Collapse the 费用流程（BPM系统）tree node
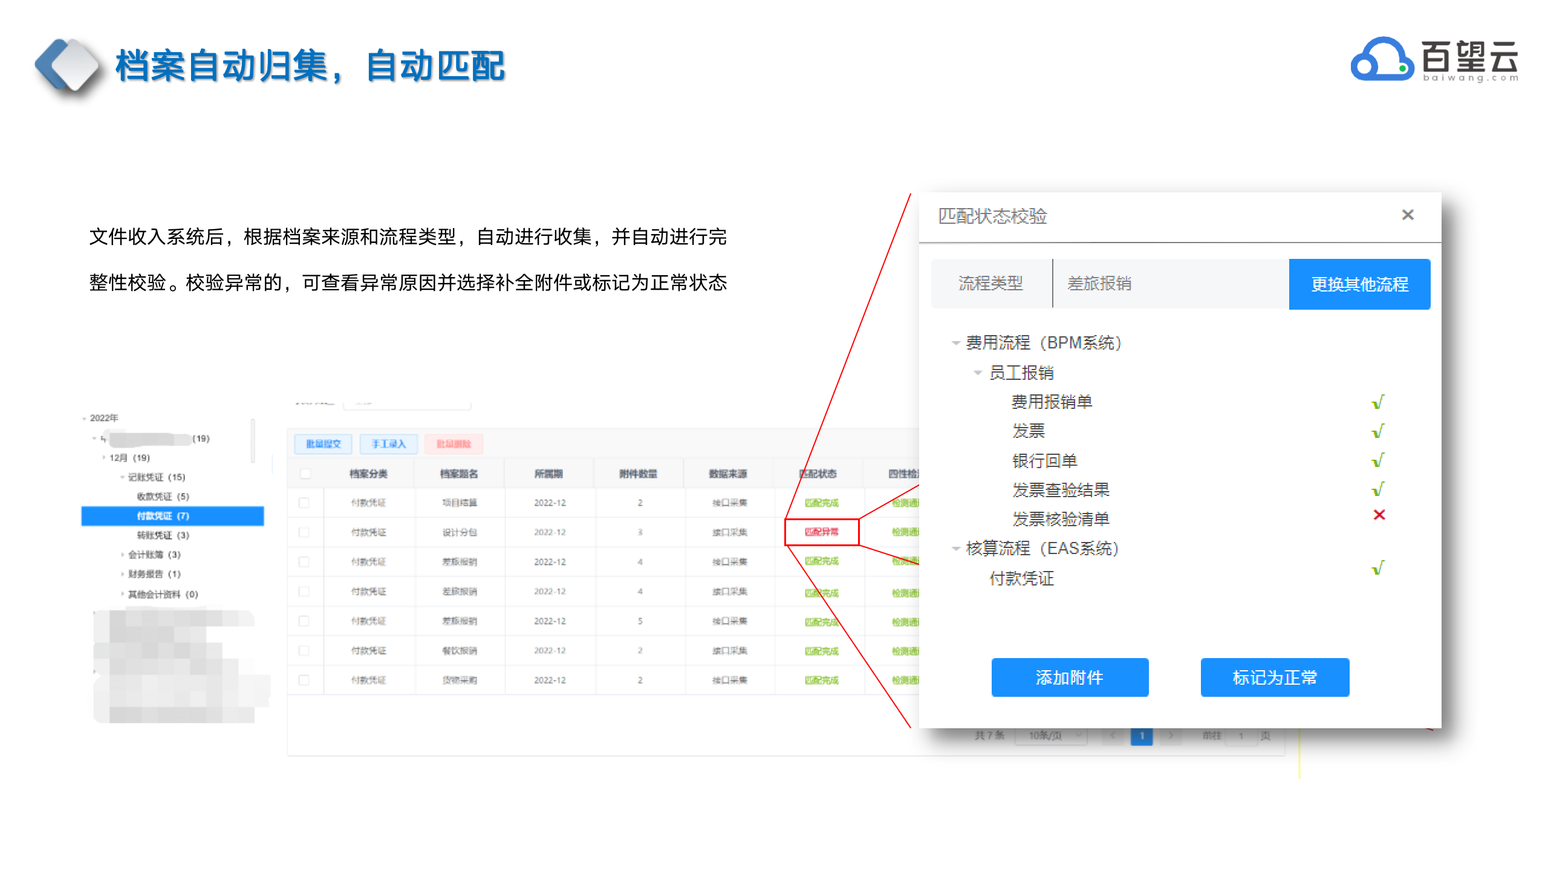The image size is (1548, 871). (x=955, y=343)
